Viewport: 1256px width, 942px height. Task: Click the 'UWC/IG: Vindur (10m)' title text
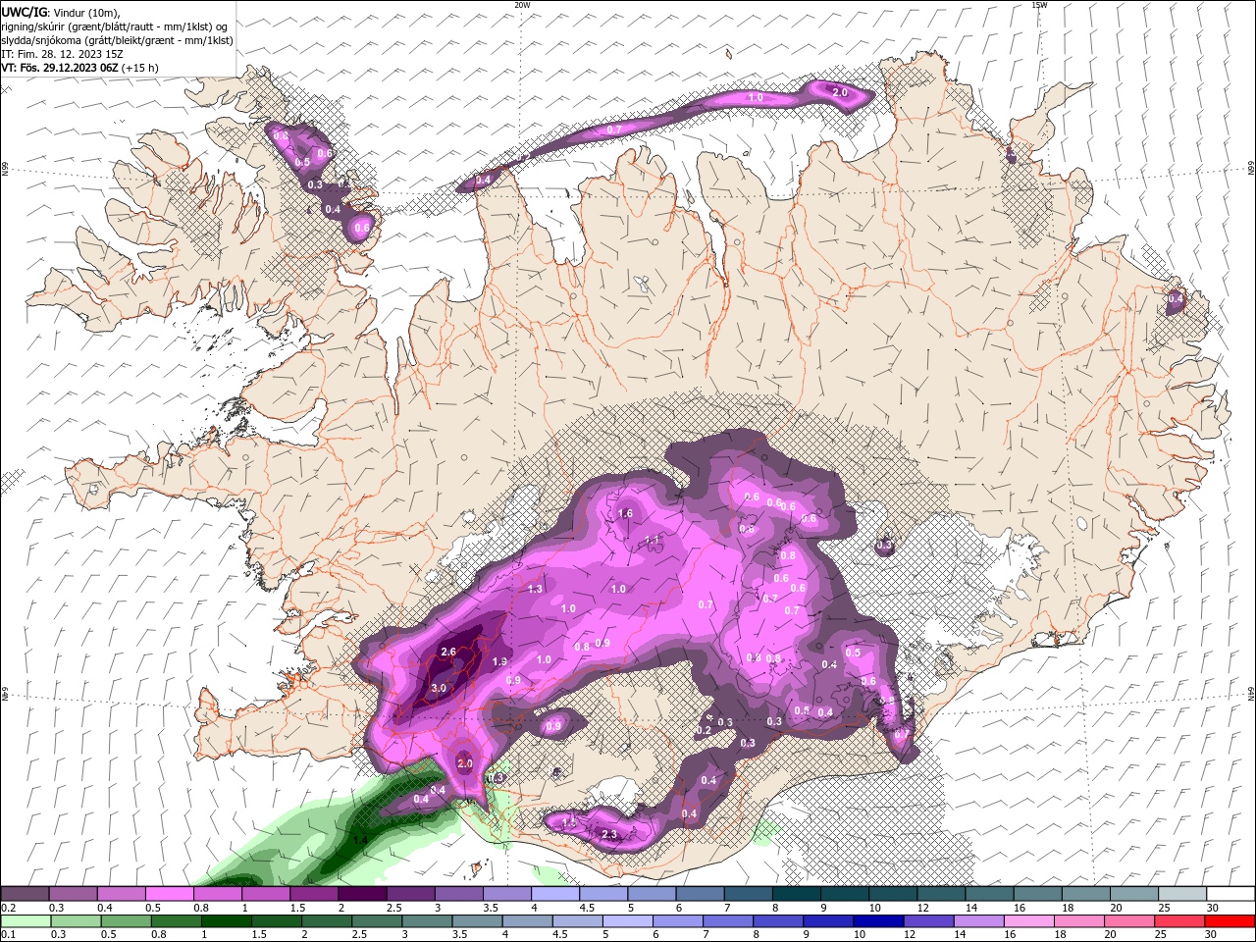coord(61,12)
